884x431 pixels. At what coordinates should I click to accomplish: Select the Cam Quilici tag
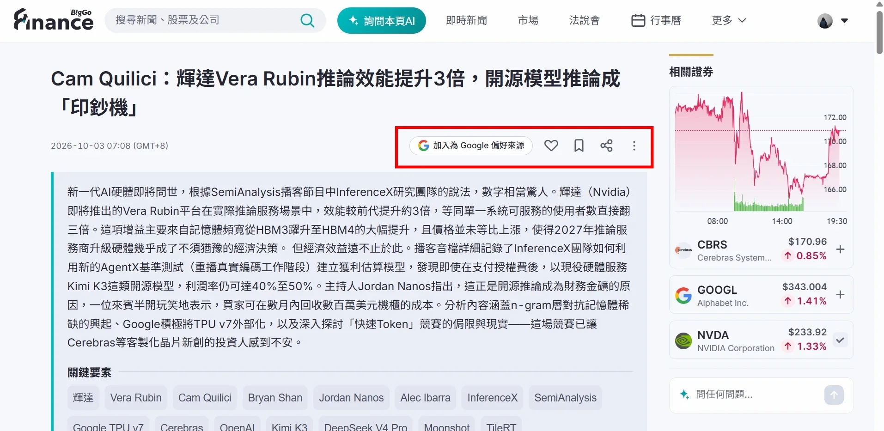[205, 398]
